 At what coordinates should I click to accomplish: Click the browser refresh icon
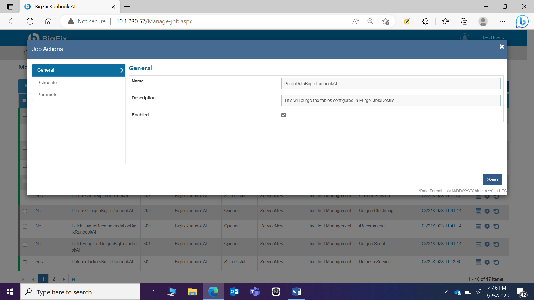click(30, 21)
